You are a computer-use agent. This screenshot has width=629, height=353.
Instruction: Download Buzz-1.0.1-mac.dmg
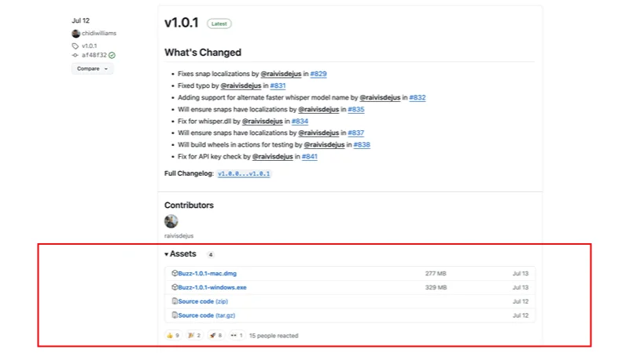coord(207,273)
